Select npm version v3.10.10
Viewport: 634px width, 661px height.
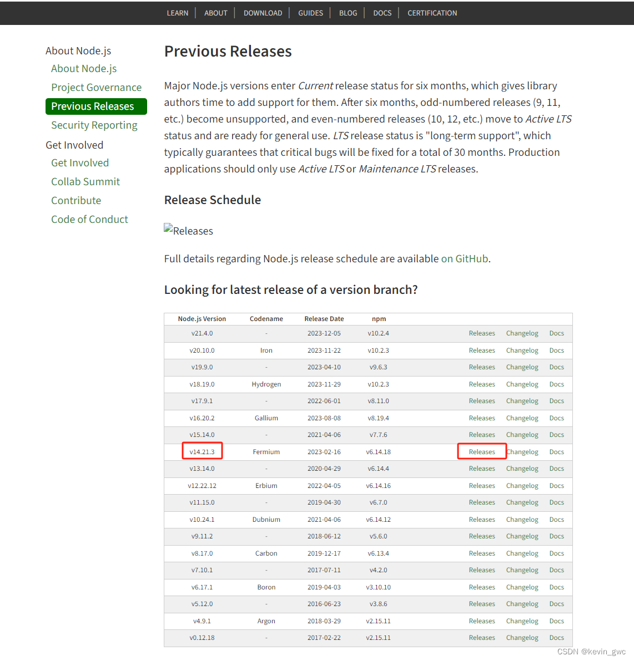click(x=378, y=587)
